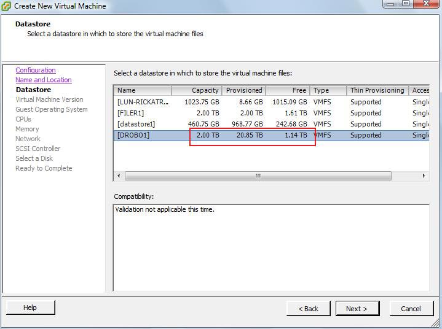Select the LUN-RICKATR datastore row
The image size is (442, 329).
(x=143, y=102)
